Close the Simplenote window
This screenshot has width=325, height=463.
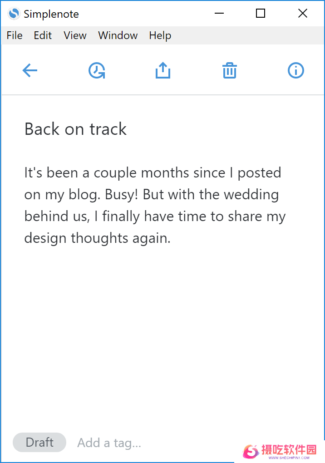coord(303,14)
